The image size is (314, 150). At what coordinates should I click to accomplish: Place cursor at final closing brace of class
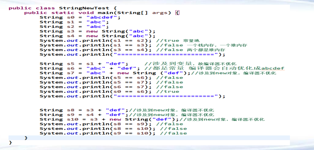point(10,143)
